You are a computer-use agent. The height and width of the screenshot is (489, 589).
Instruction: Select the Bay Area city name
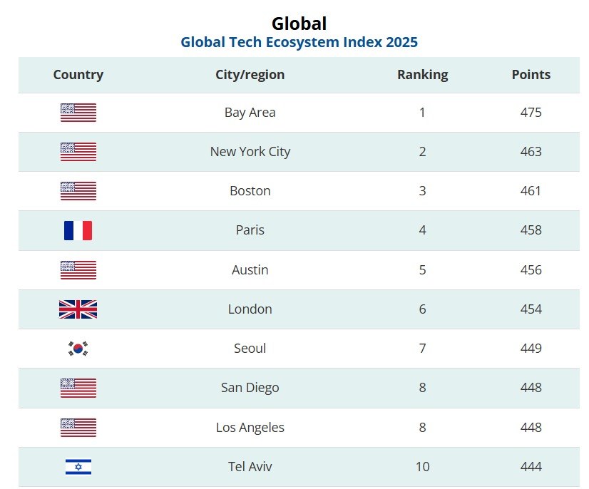point(250,113)
